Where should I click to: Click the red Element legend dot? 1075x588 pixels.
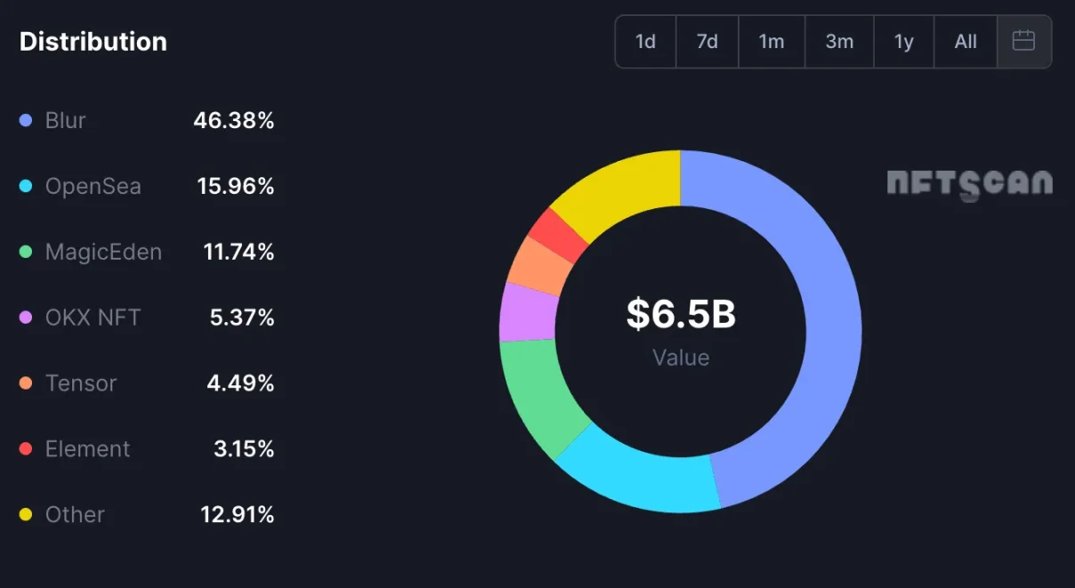[26, 449]
